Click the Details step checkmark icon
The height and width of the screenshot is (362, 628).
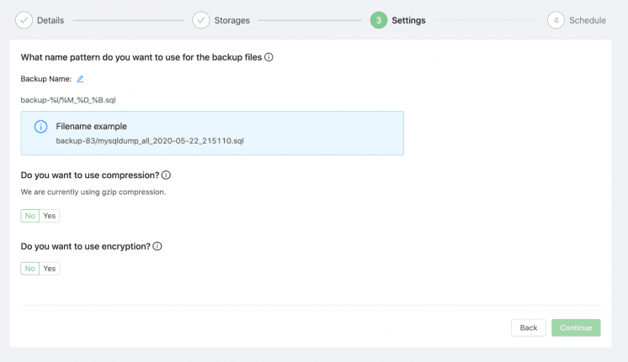(24, 20)
